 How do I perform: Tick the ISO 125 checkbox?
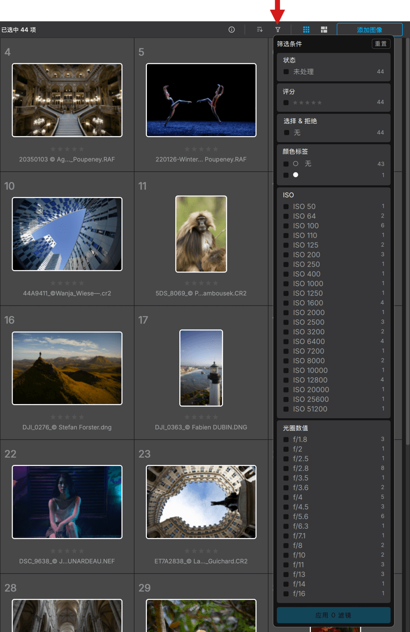pyautogui.click(x=286, y=245)
